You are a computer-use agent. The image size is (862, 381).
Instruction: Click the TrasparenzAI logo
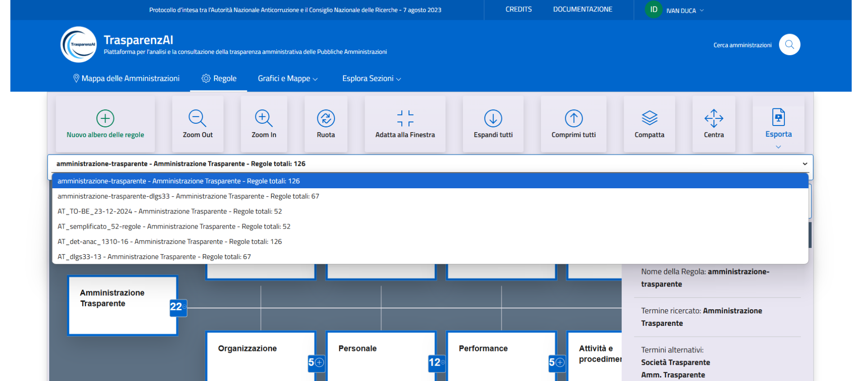79,44
